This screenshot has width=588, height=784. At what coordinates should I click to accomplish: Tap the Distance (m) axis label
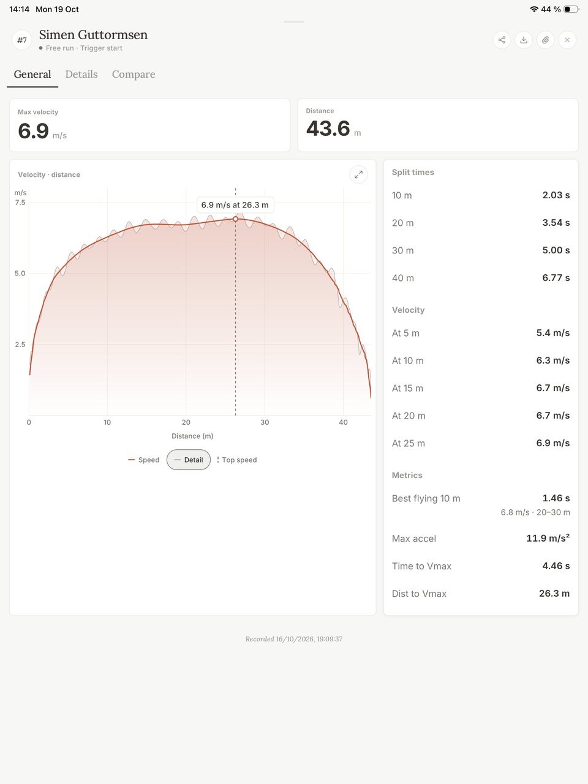tap(192, 436)
